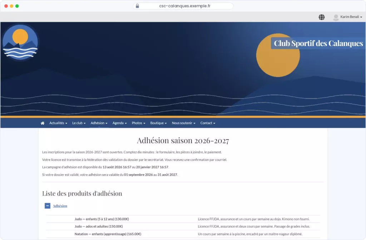Open the Agenda menu
Viewport: 366px width, 240px height.
pos(119,123)
